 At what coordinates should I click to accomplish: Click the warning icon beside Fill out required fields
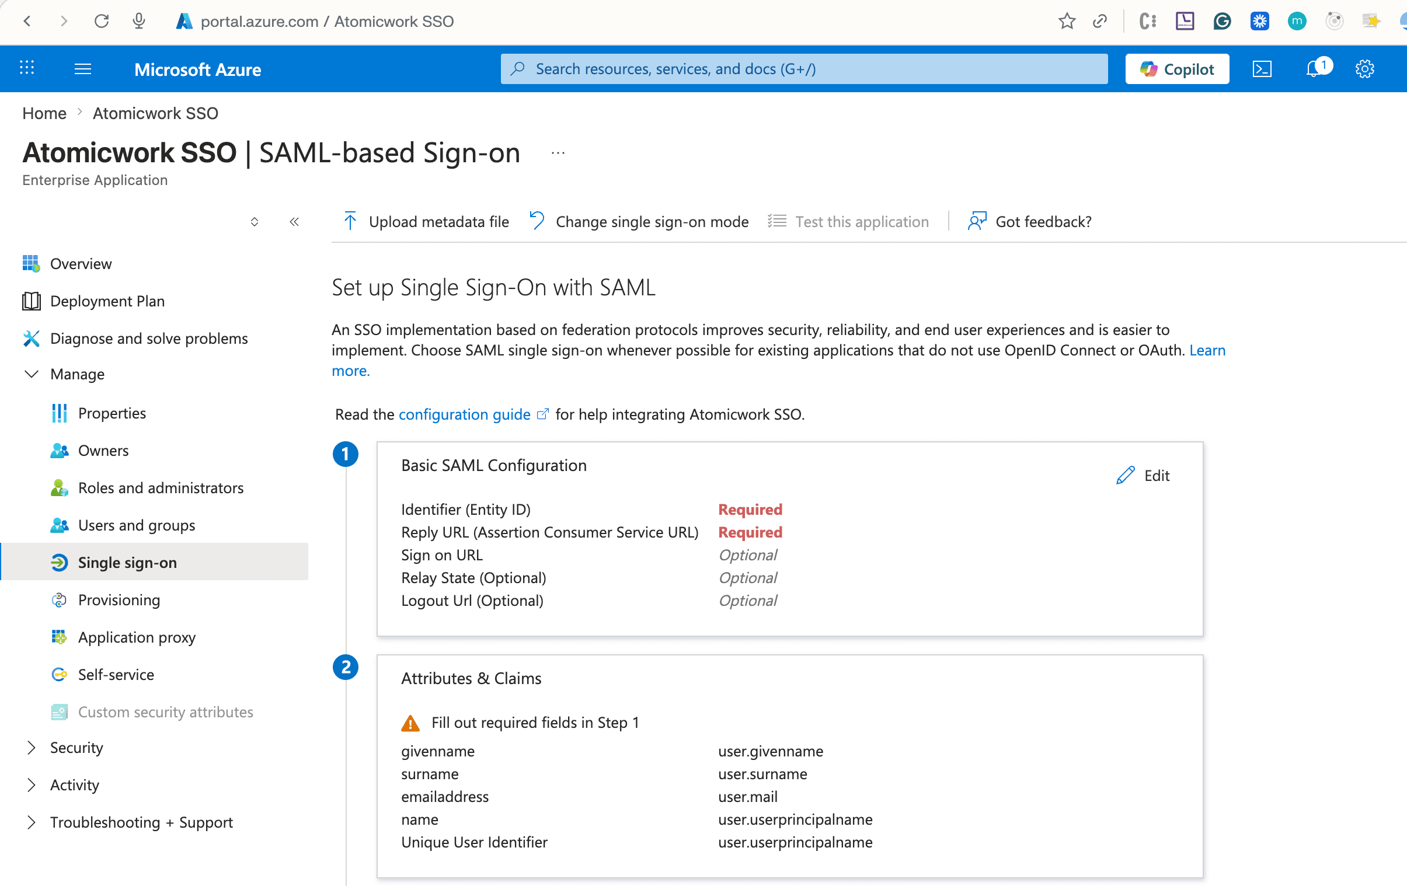410,723
